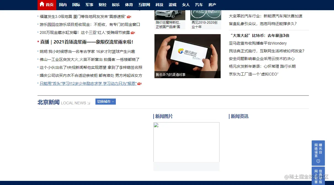Read 民法典正式施行 article
The height and width of the screenshot is (185, 334).
pyautogui.click(x=267, y=51)
